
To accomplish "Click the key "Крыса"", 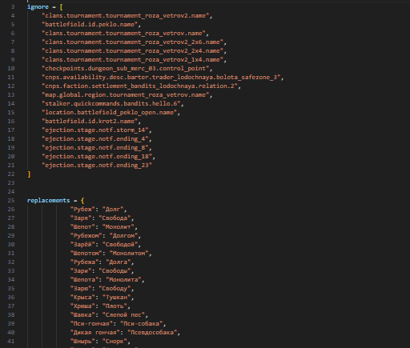I will [82, 298].
